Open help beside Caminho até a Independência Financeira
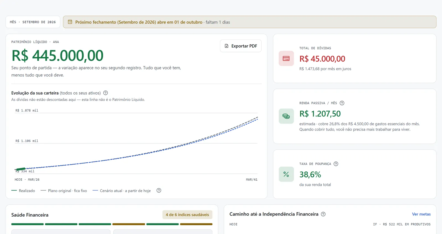 323,214
